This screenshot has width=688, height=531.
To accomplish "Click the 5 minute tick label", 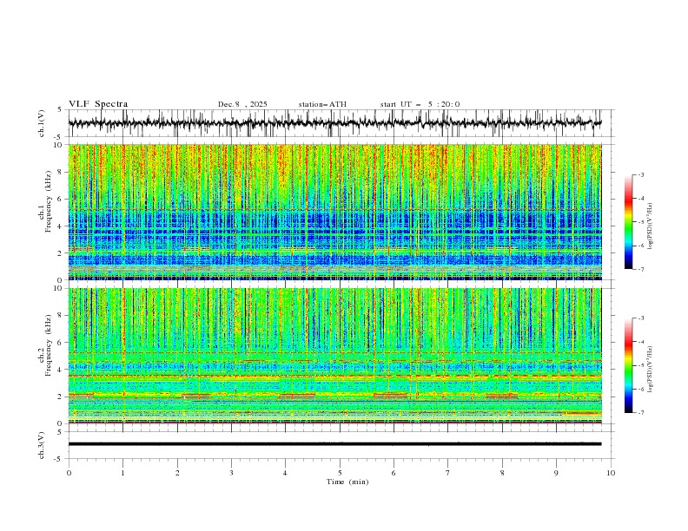I will coord(340,473).
